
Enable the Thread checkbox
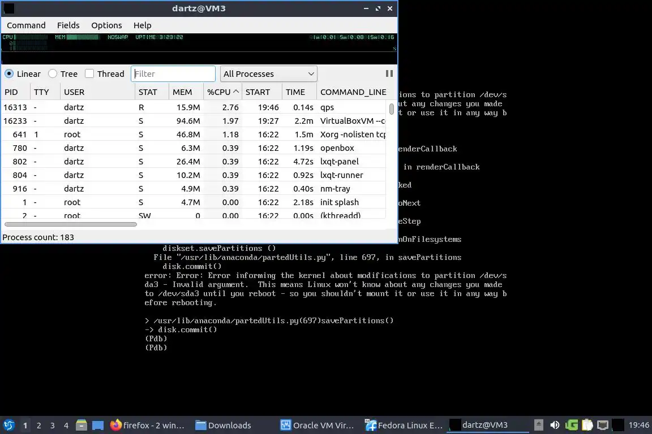tap(89, 73)
